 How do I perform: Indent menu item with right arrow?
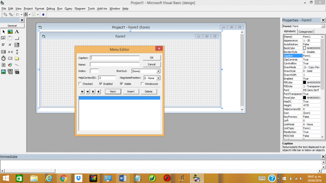click(x=88, y=91)
